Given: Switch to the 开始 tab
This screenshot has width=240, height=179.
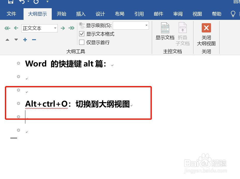Looking at the screenshot, I should pyautogui.click(x=61, y=14).
